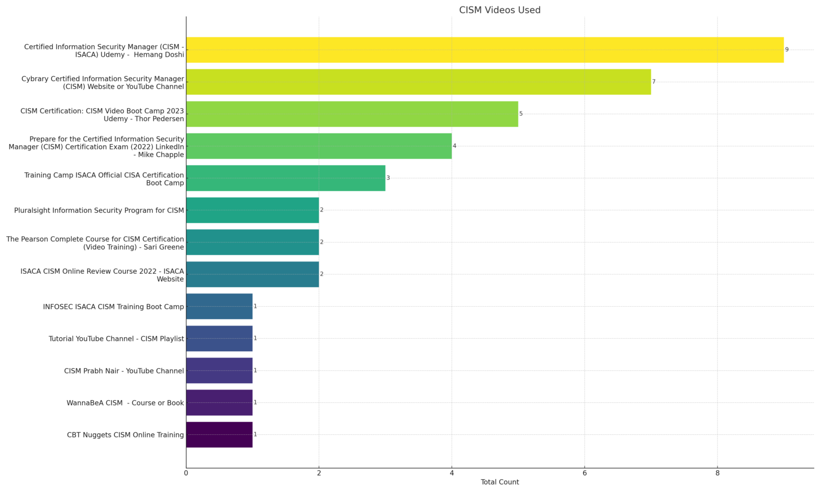
Task: Select the value 9 annotation on top bar
Action: [x=786, y=50]
